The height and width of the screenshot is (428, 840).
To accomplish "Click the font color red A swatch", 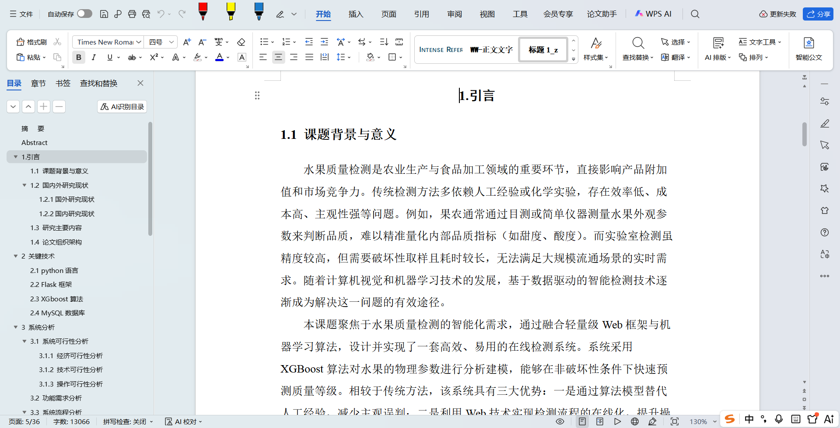I will pos(220,57).
